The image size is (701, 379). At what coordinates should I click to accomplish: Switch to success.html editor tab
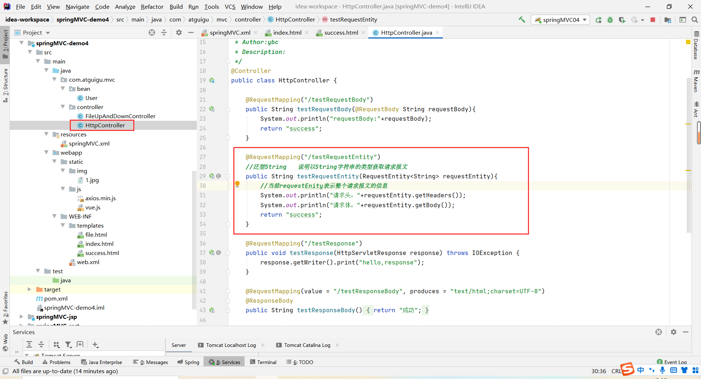341,32
